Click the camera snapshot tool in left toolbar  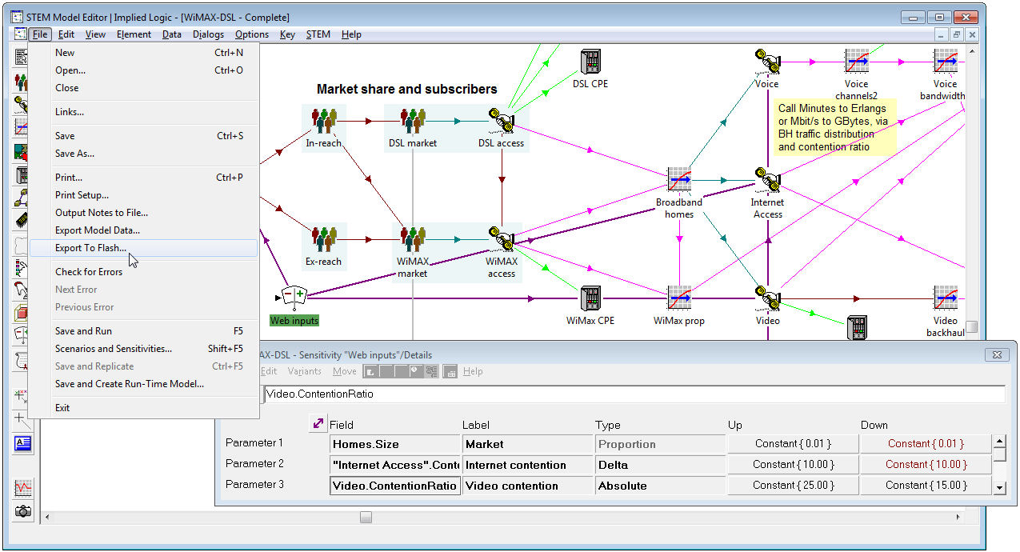(23, 510)
